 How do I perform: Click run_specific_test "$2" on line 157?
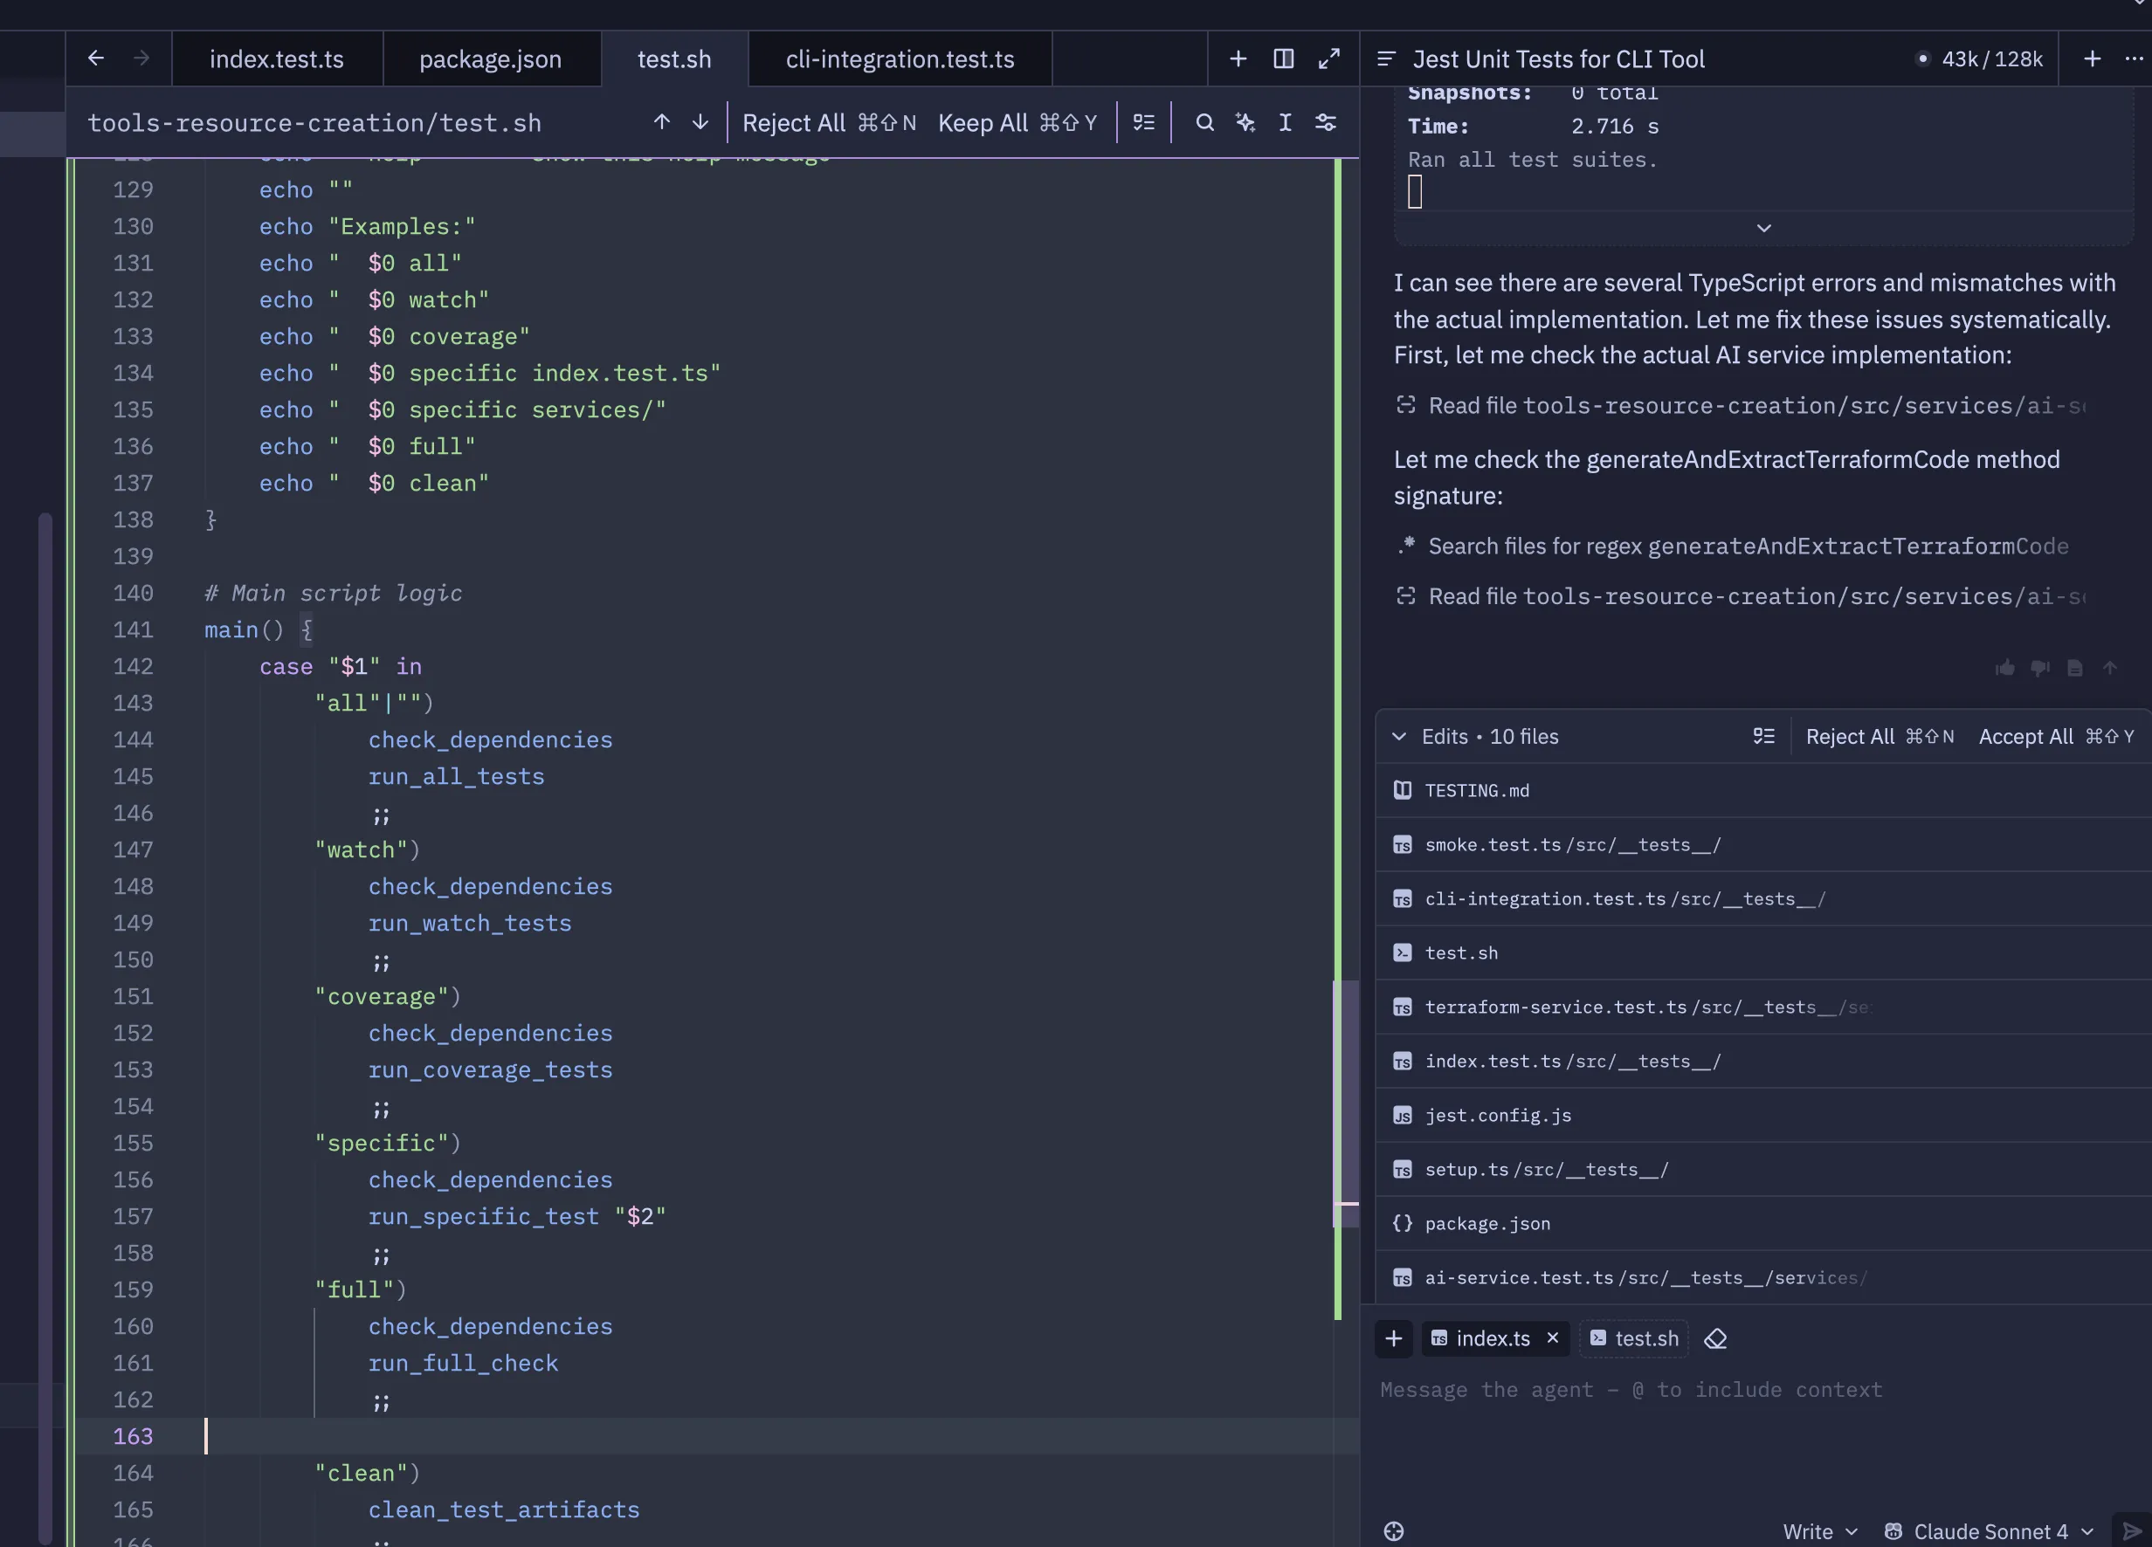(517, 1216)
